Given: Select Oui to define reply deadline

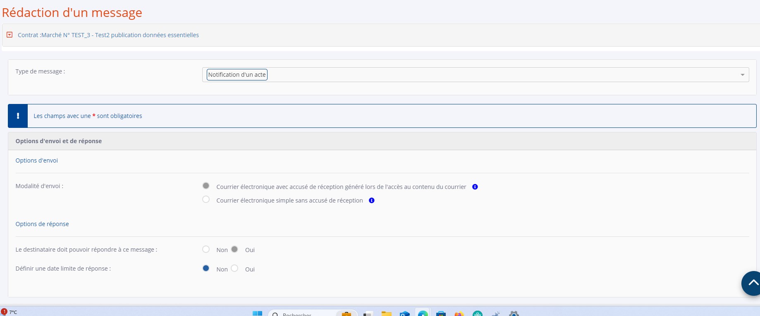Looking at the screenshot, I should [234, 269].
